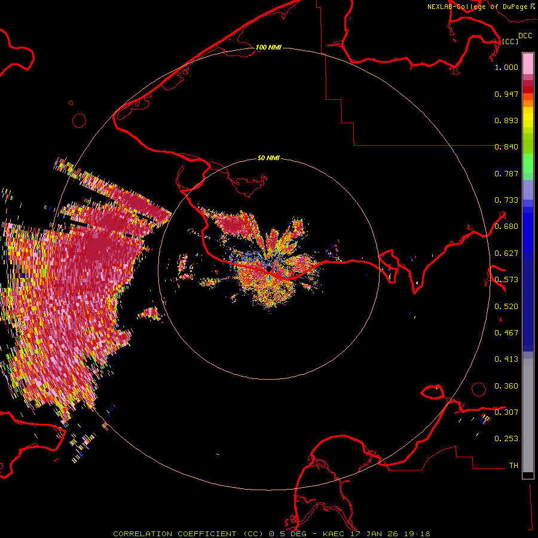Click the radar site center dot
The image size is (538, 538).
(270, 268)
